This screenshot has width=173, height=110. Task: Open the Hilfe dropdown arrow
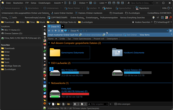click(171, 8)
